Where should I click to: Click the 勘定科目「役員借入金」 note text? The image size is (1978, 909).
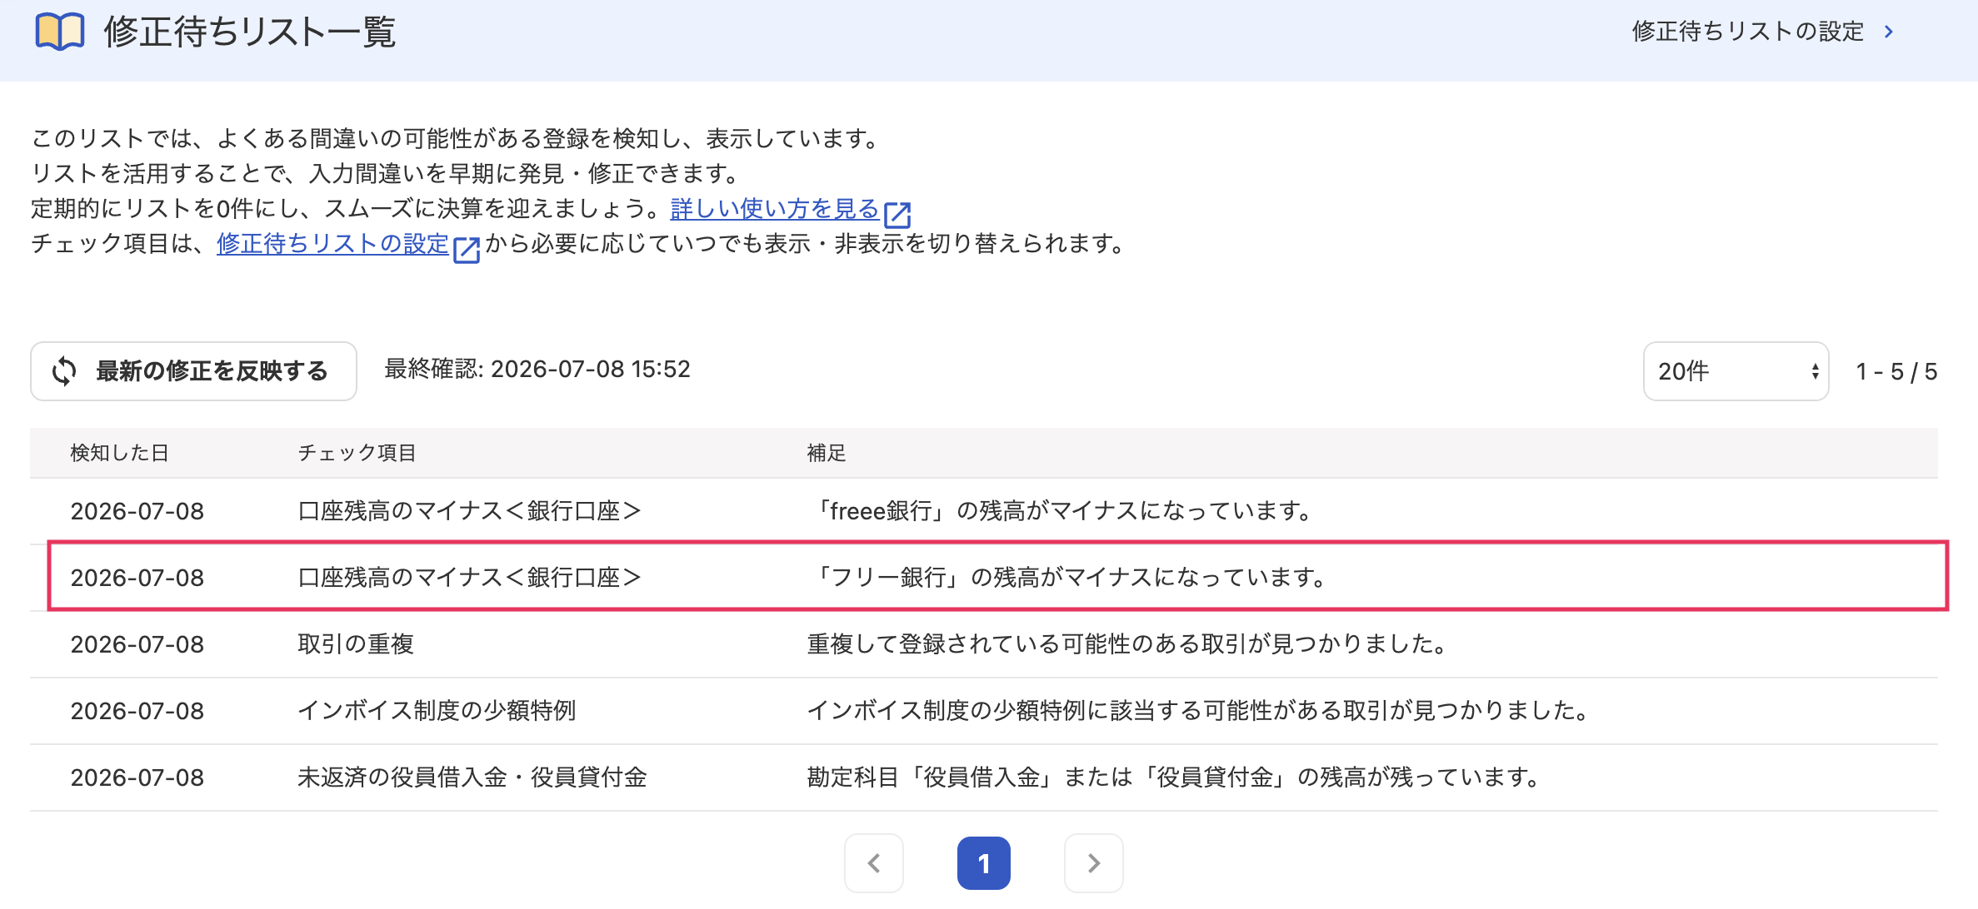pos(1173,777)
